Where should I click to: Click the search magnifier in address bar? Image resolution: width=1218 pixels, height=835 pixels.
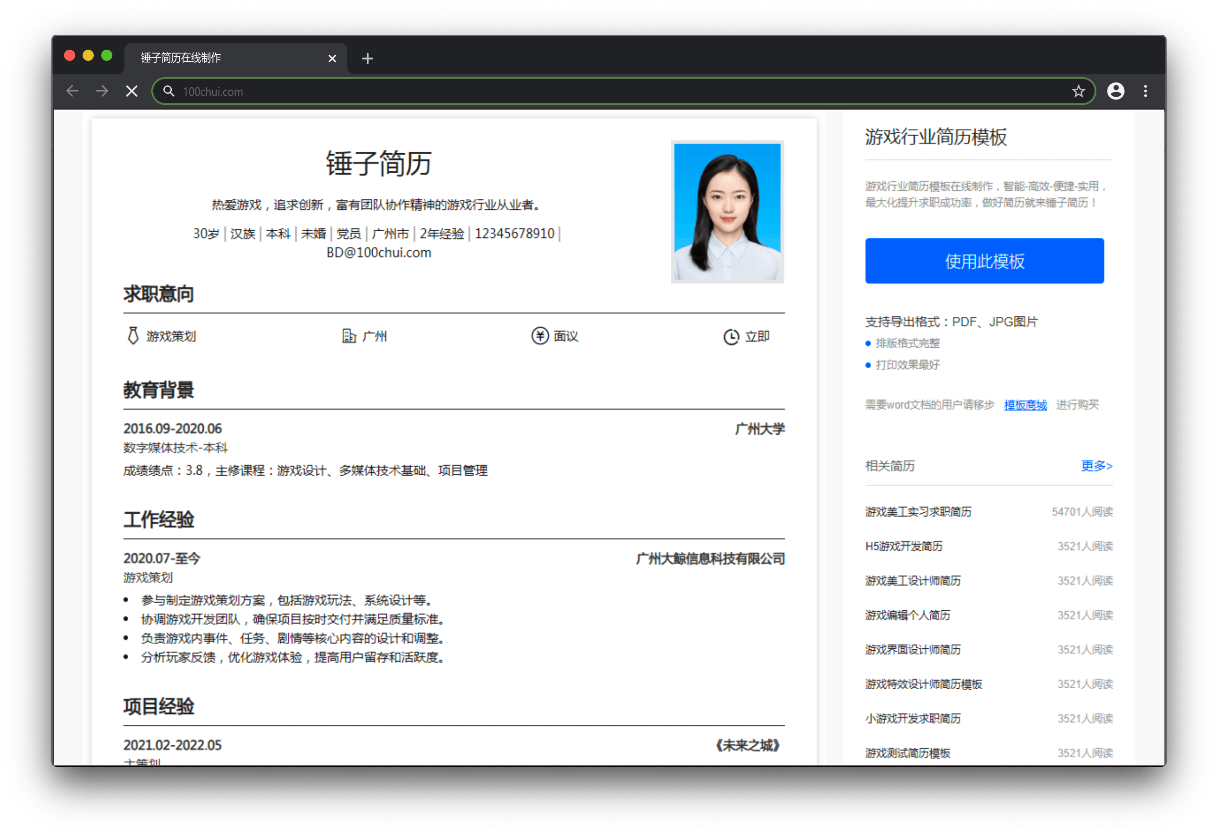coord(168,91)
